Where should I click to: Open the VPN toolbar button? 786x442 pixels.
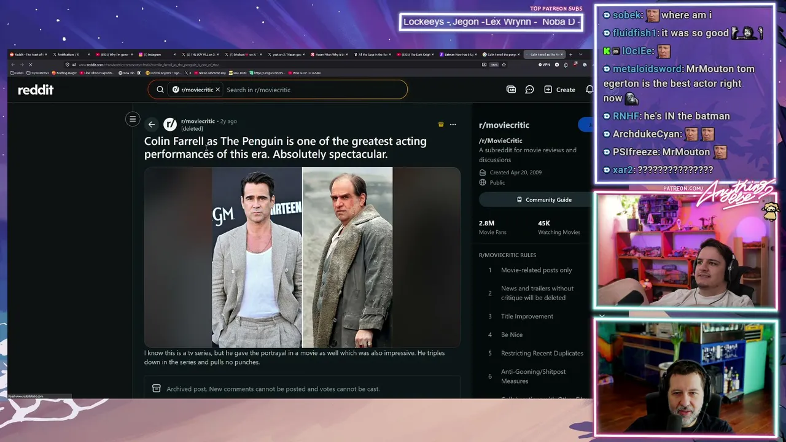545,64
